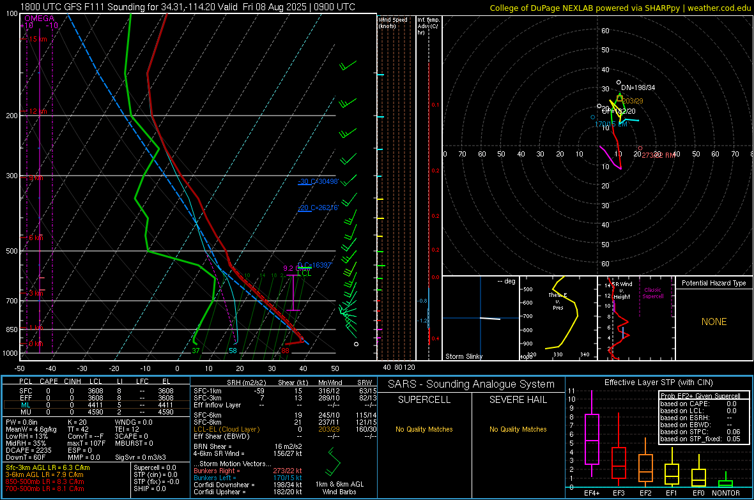Click the "SigSvr = 0 m3/s3" value

click(141, 457)
